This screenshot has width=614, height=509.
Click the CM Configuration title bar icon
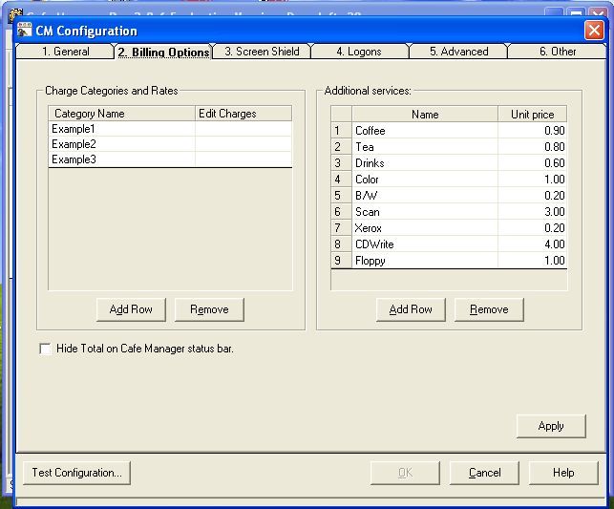pos(24,31)
